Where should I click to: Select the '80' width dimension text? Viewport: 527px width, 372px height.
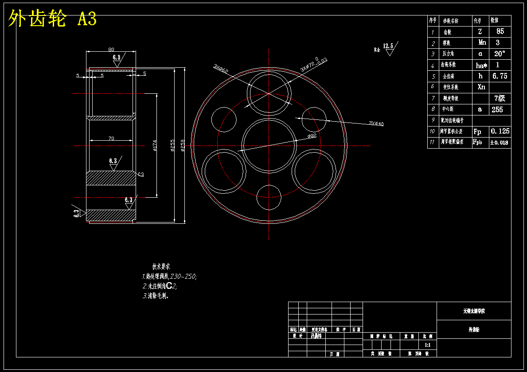(111, 50)
